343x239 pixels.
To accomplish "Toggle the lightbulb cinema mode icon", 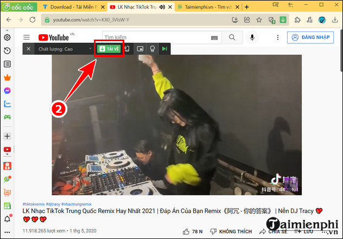I will 153,49.
